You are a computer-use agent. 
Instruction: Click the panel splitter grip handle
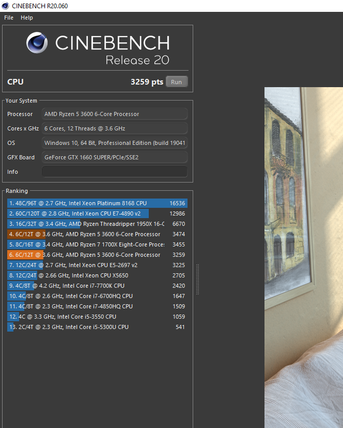click(197, 279)
